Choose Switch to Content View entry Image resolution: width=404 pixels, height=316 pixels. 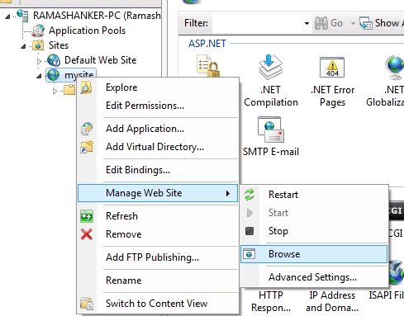click(158, 304)
